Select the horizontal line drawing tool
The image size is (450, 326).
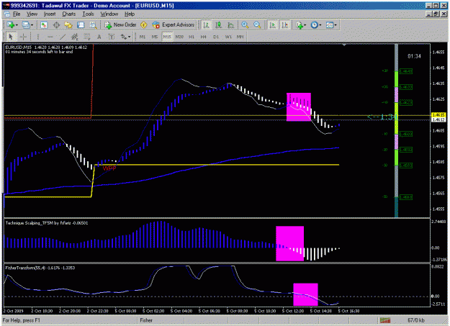(x=50, y=37)
